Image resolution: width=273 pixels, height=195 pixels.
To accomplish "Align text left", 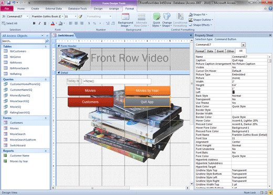I will click(70, 23).
